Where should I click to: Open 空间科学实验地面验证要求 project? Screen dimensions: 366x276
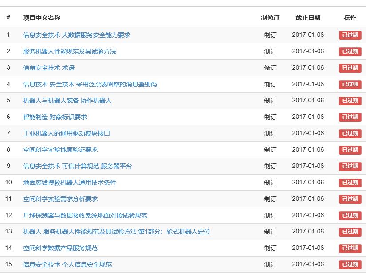(x=60, y=150)
